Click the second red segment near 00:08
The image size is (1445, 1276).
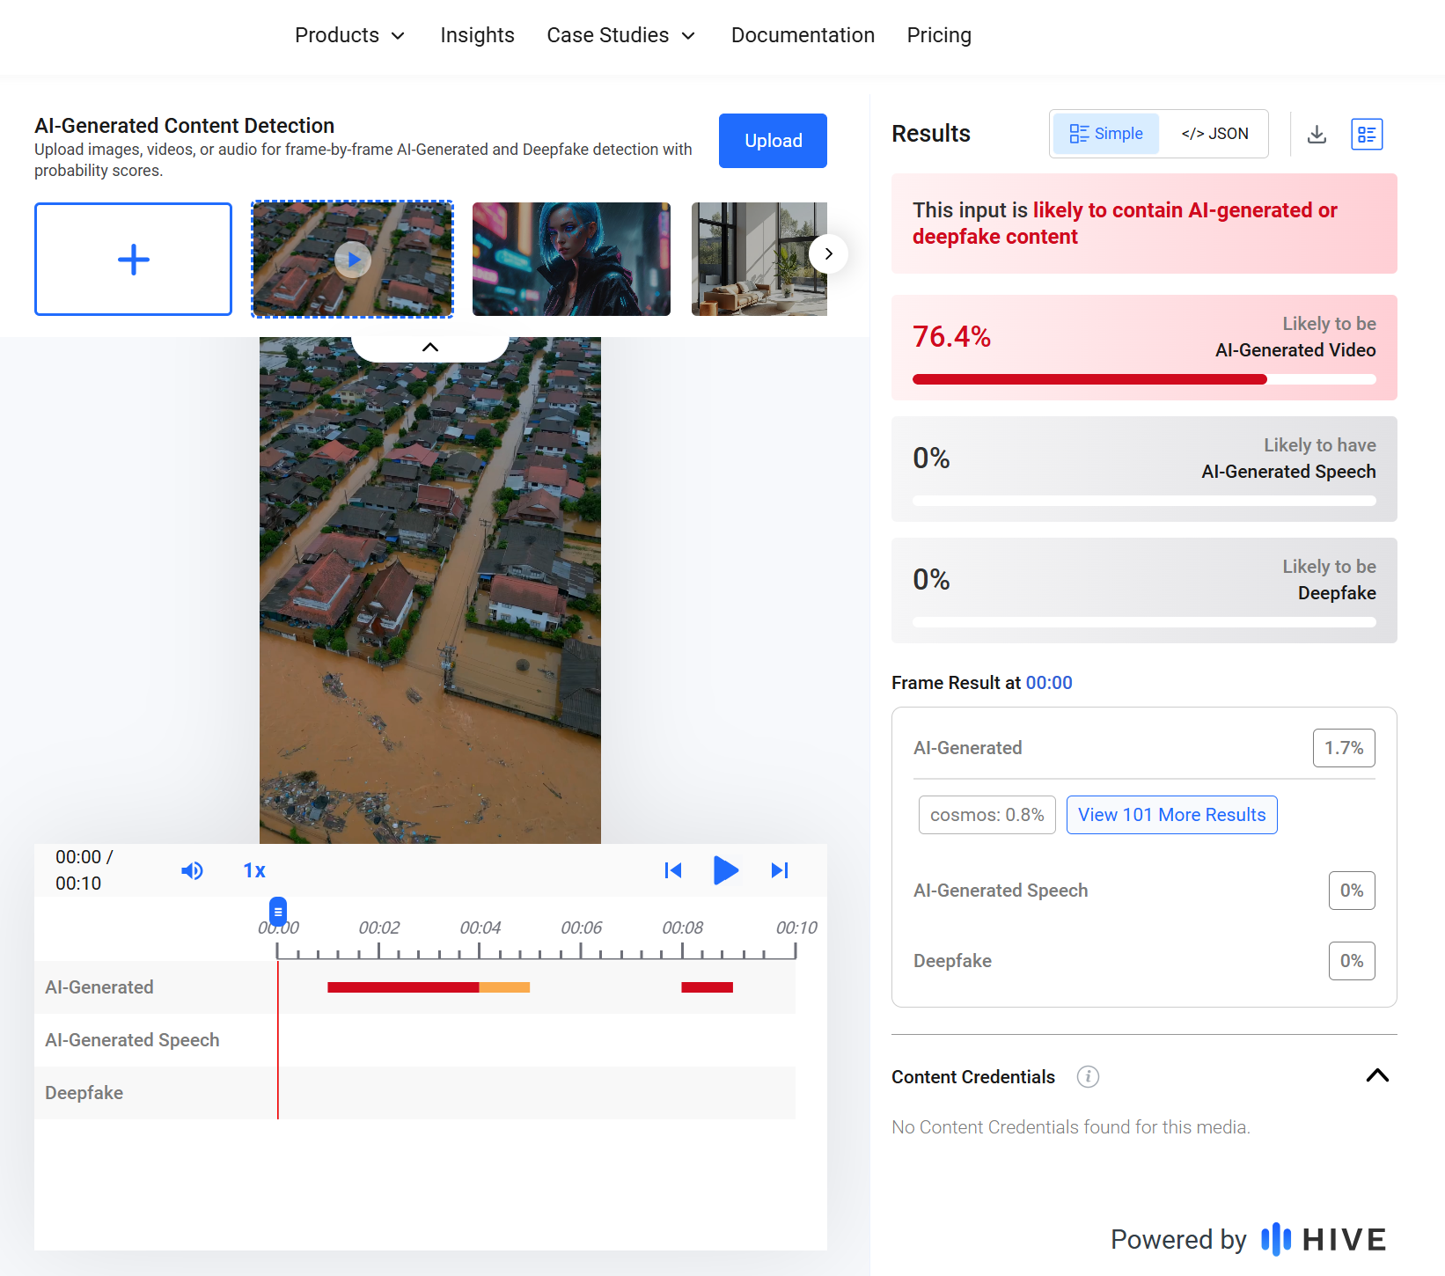pos(707,987)
